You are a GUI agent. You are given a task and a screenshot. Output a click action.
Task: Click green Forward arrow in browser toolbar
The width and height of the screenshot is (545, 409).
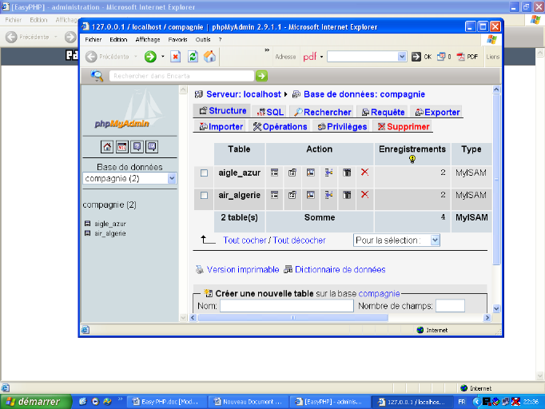(x=150, y=56)
